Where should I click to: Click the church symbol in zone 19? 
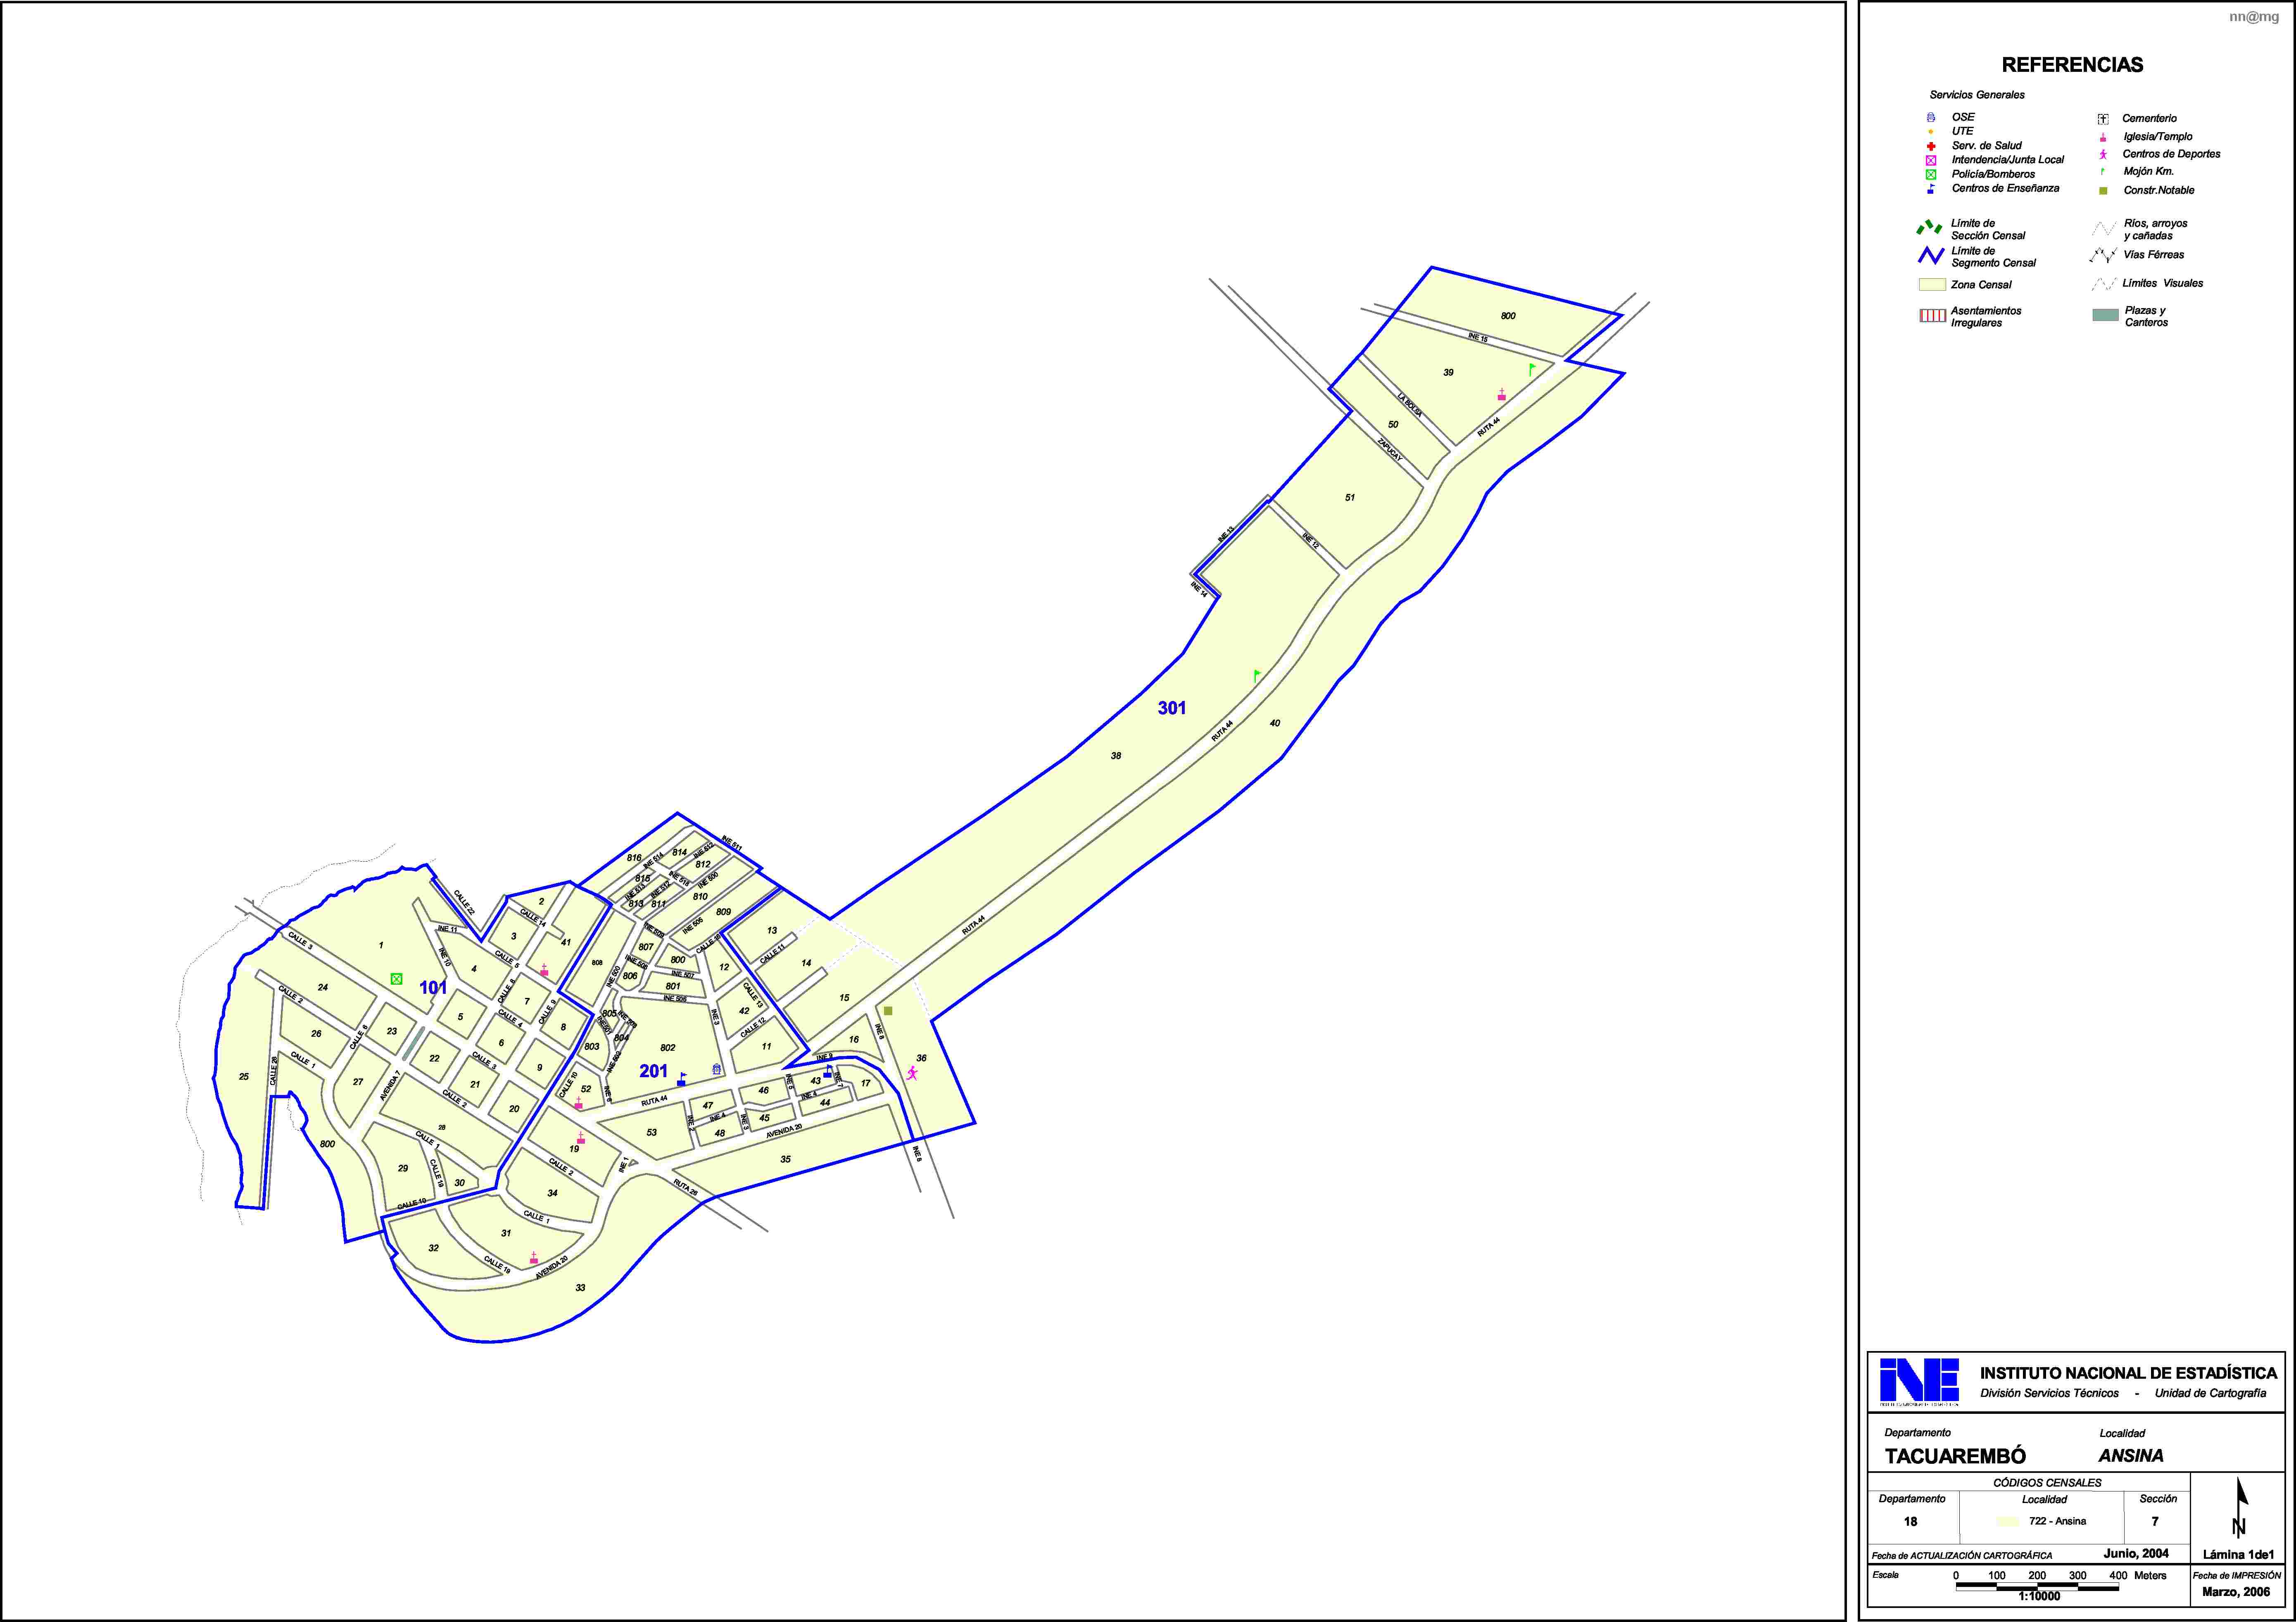click(581, 1138)
